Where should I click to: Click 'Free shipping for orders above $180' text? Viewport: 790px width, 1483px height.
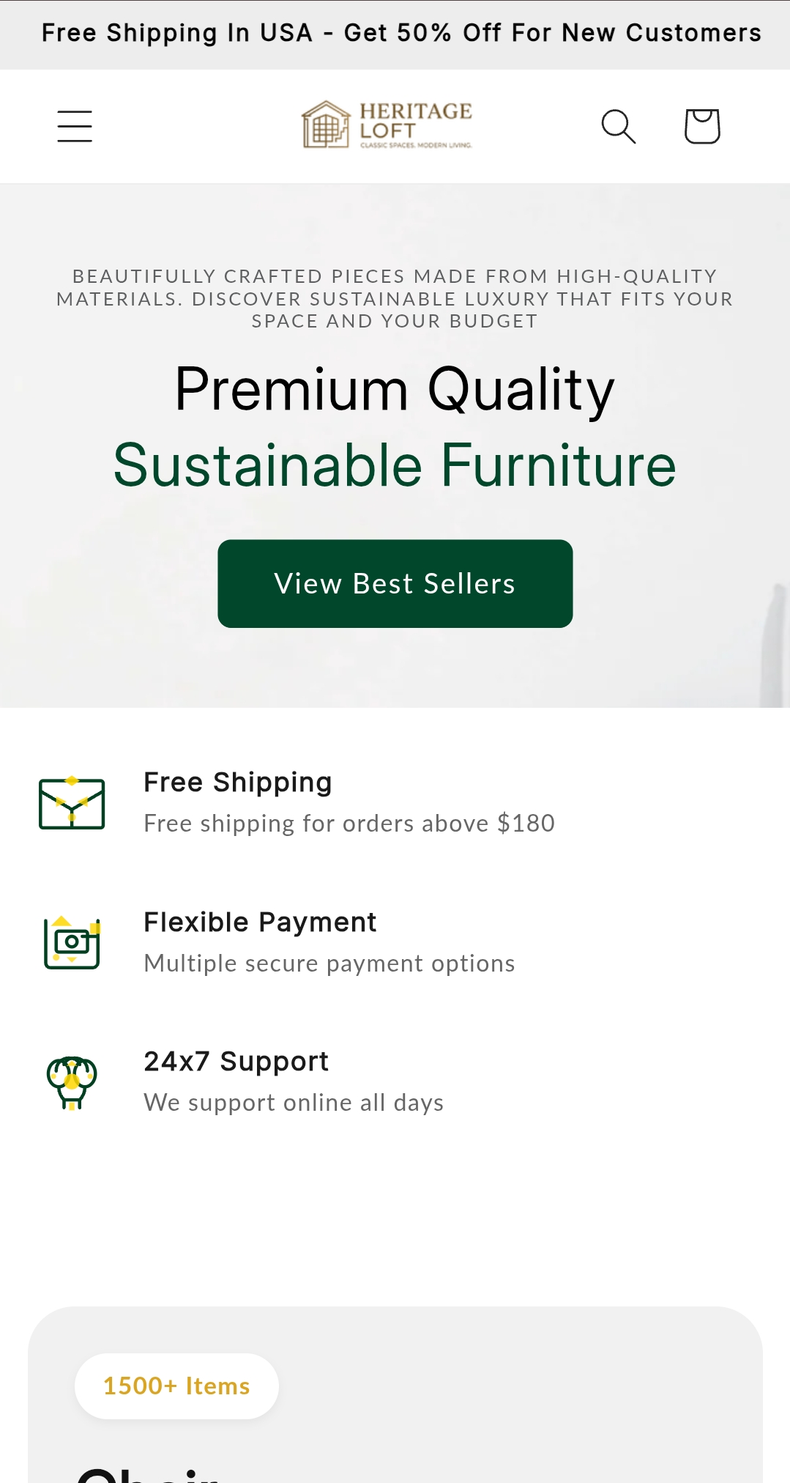[x=349, y=824]
